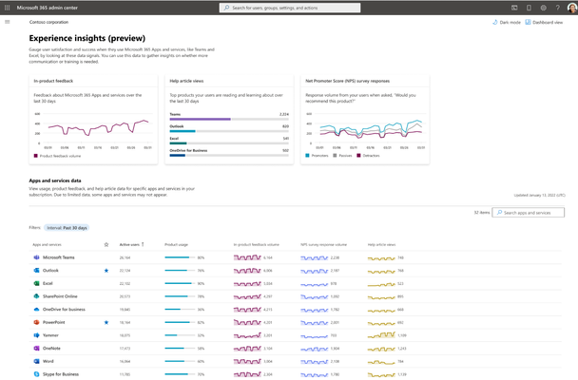Click the Promoters legend swatch
This screenshot has width=578, height=380.
[307, 156]
